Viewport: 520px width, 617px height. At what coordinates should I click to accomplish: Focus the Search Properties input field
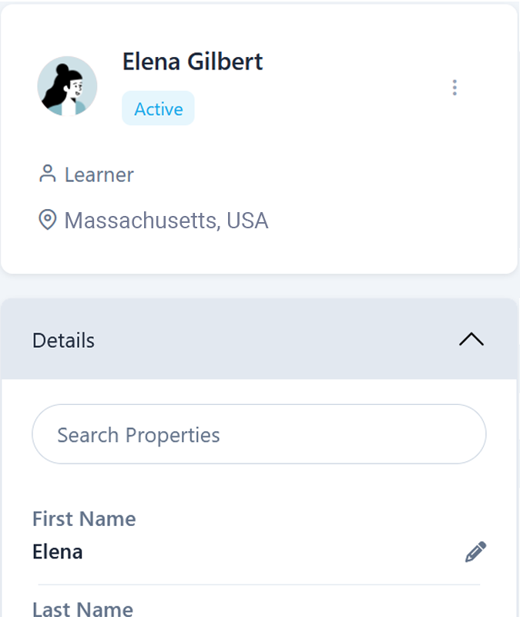coord(259,434)
